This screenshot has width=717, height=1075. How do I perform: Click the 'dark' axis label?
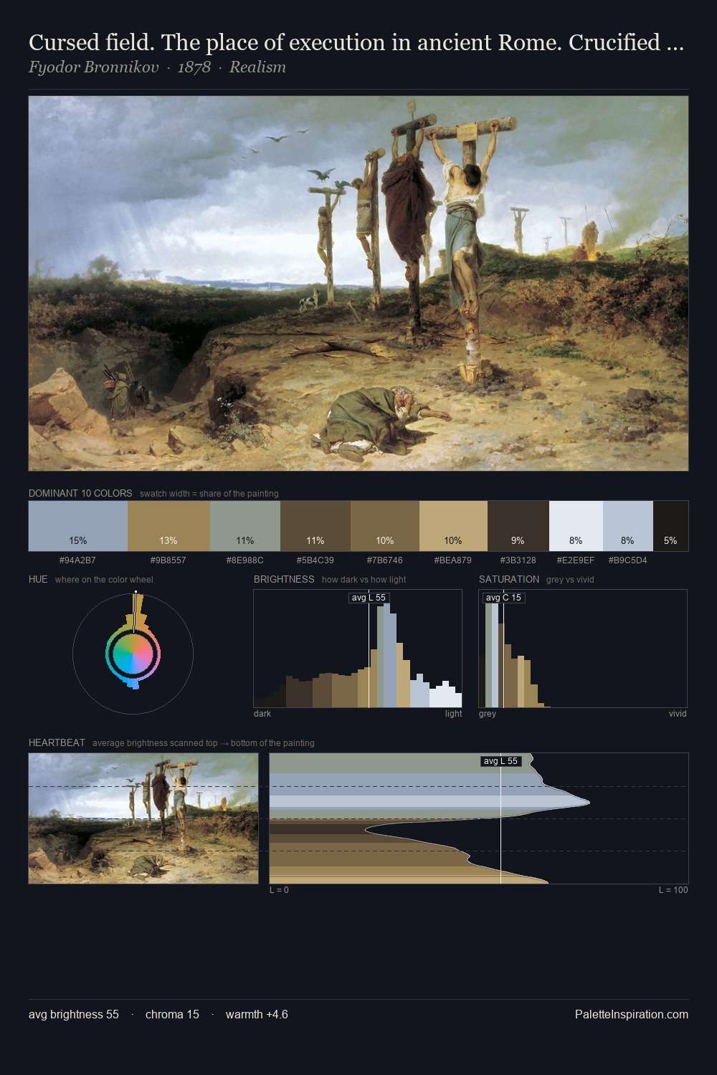tap(262, 714)
